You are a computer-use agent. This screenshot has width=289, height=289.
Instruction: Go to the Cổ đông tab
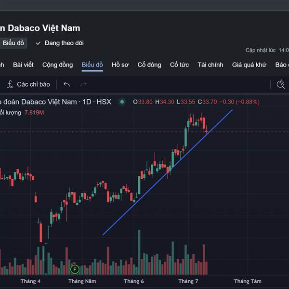pyautogui.click(x=149, y=65)
